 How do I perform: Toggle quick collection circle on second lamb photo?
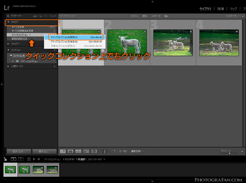145,32
